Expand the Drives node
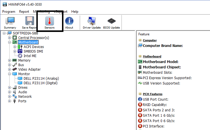The image size is (210, 130). click(10, 88)
